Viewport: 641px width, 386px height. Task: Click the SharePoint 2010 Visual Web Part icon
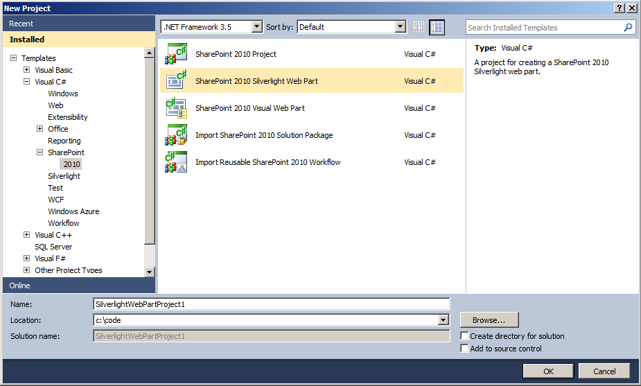click(176, 108)
